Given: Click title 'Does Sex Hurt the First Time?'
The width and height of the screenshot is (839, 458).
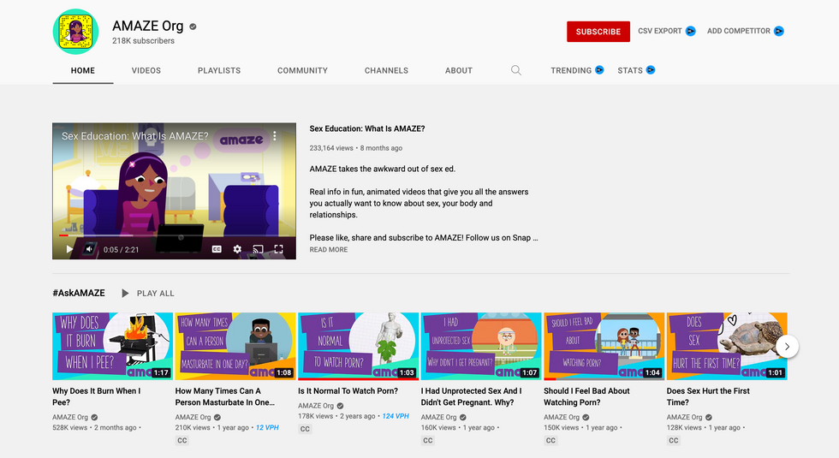Looking at the screenshot, I should pos(708,397).
